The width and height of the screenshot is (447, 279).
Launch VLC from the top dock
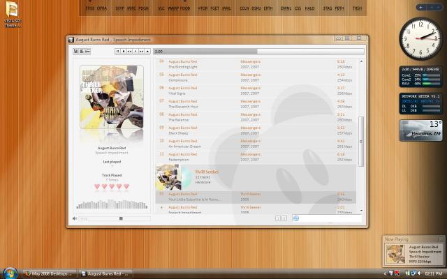(x=161, y=8)
